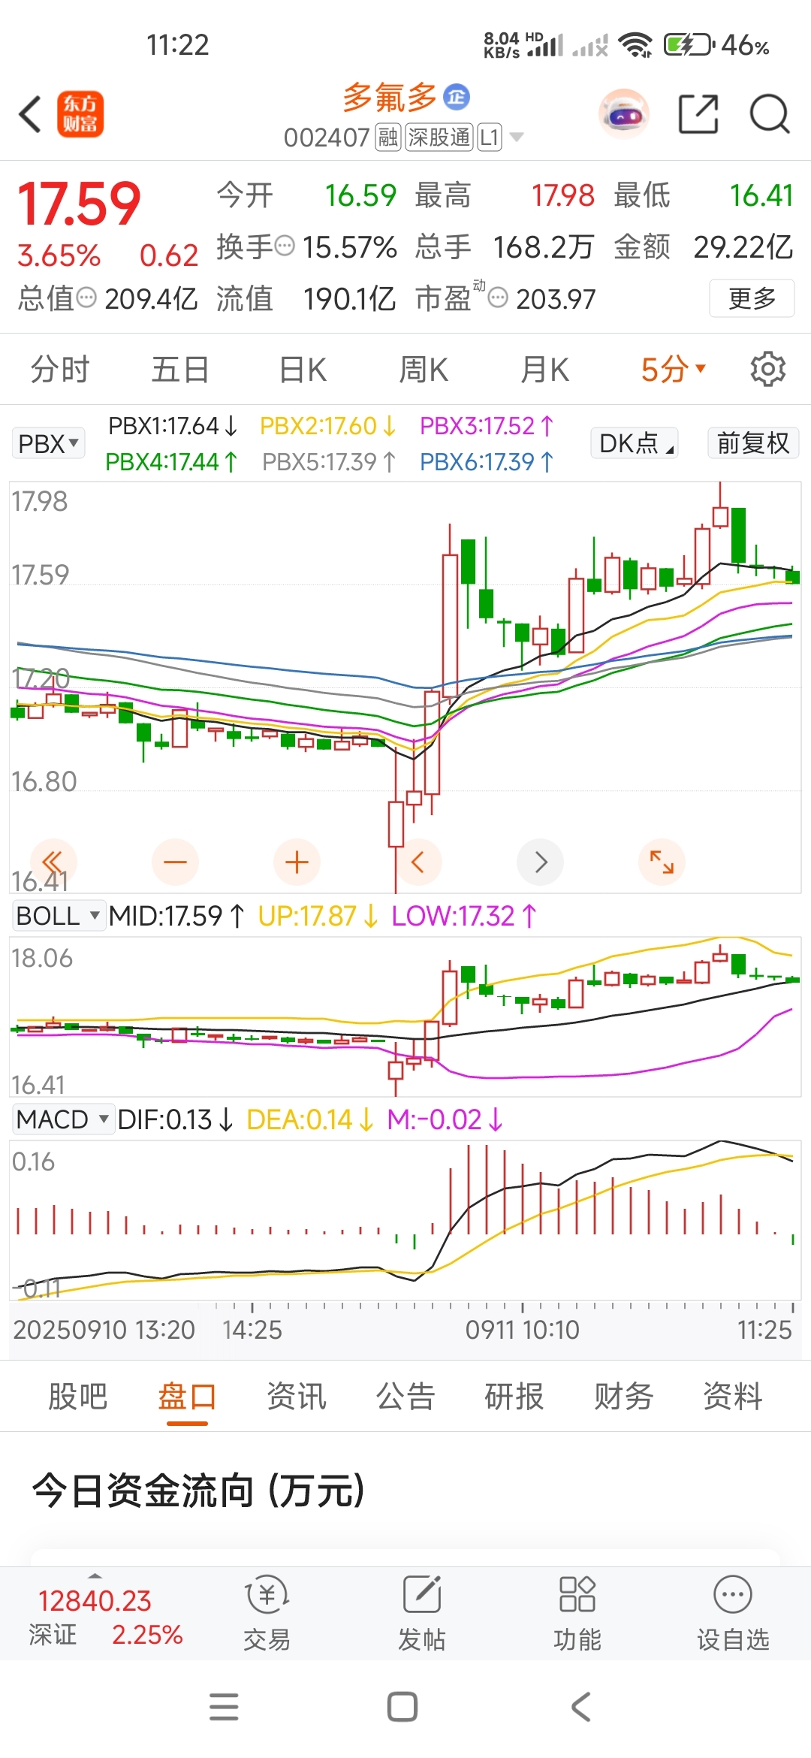811x1758 pixels.
Task: Open the DK点 selector
Action: pos(635,443)
